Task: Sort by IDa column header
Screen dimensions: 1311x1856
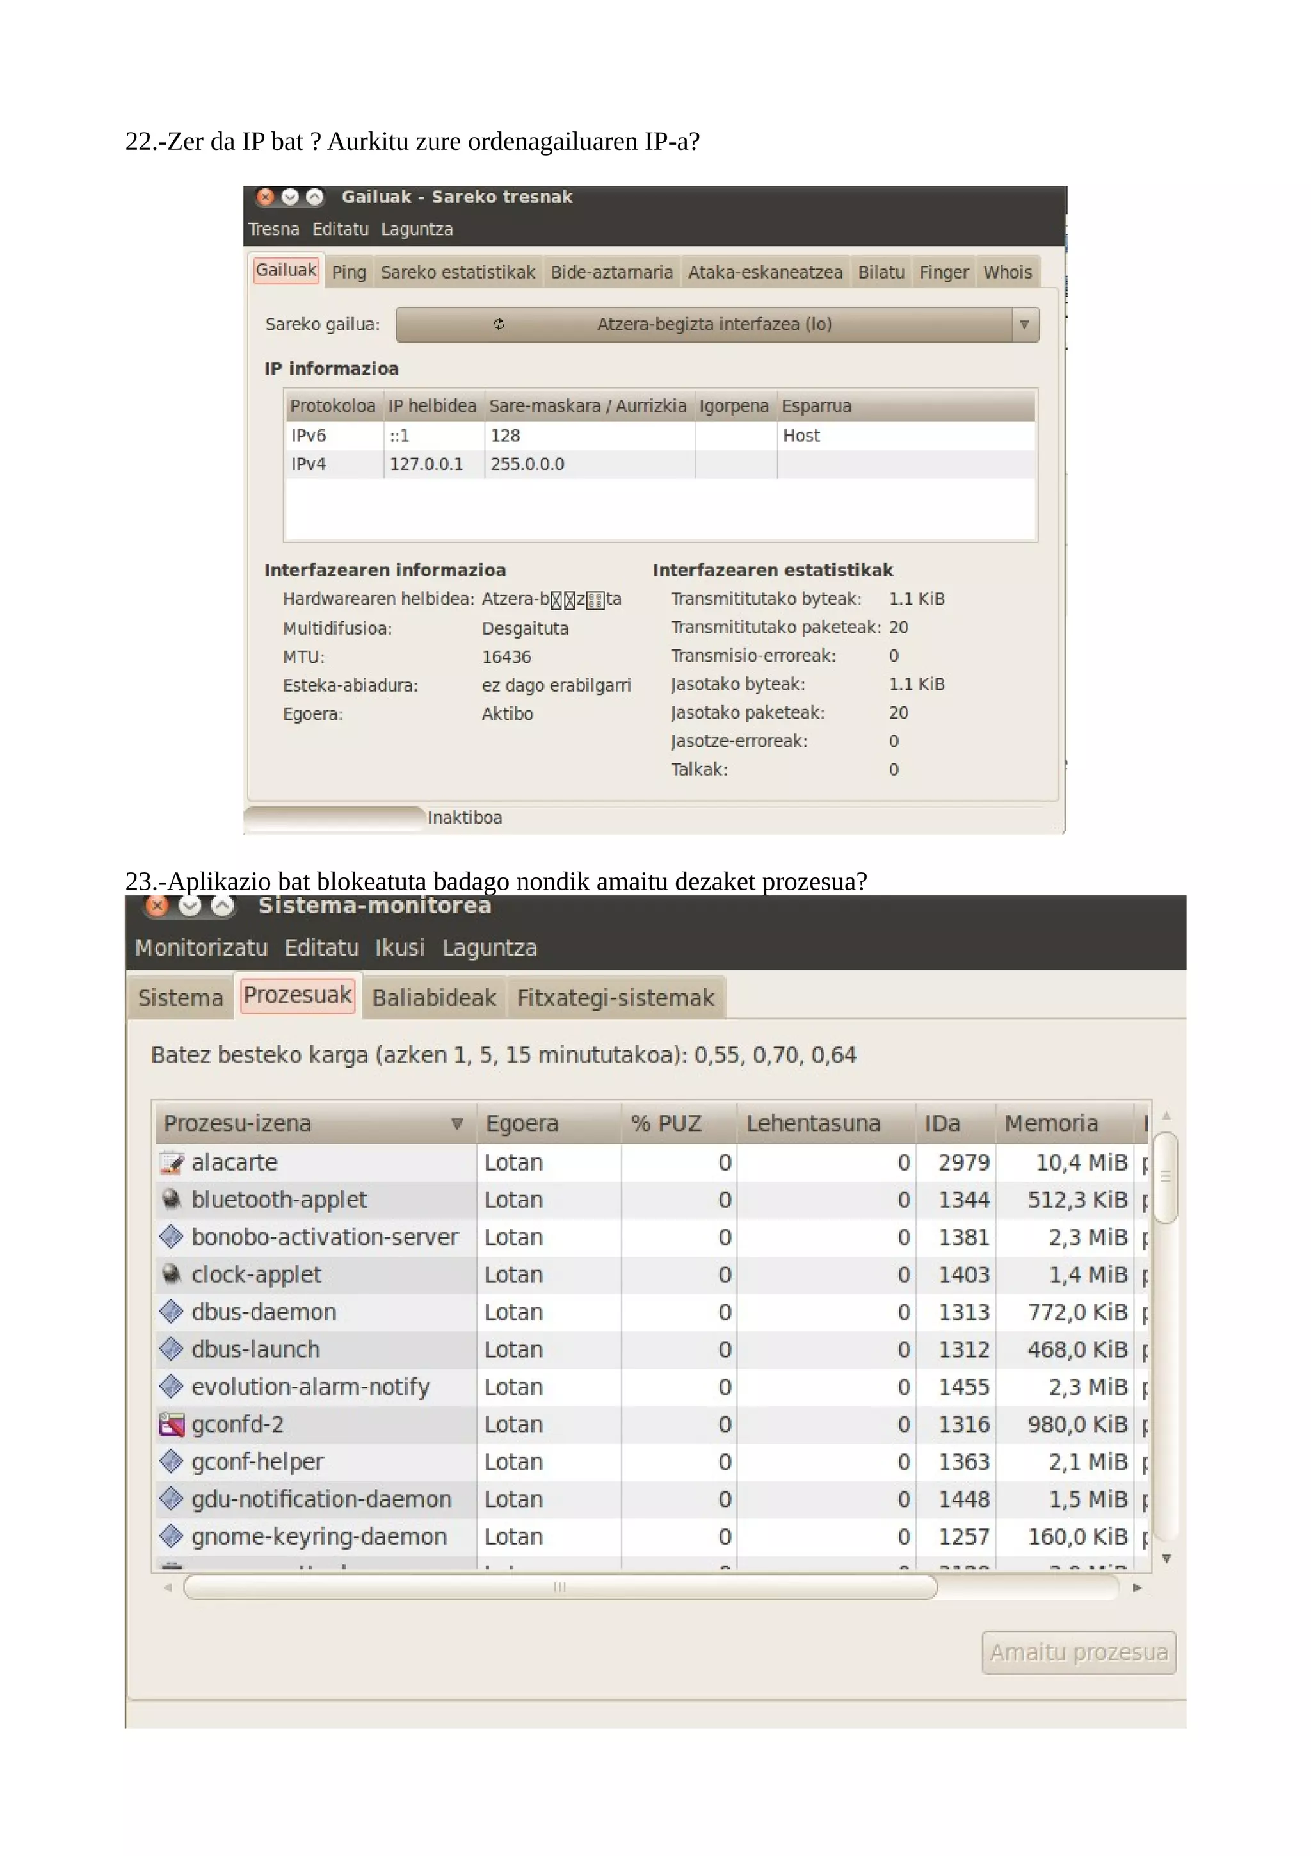Action: click(956, 1123)
